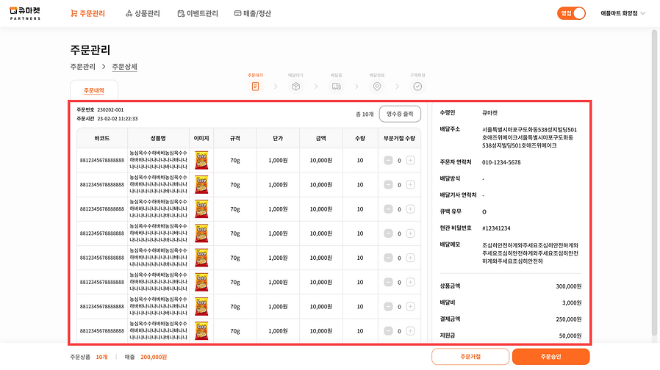660x370 pixels.
Task: Click the 상품명 column header
Action: point(158,138)
